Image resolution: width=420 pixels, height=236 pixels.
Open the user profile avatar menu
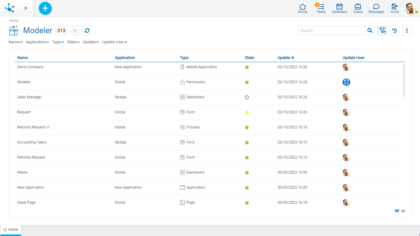[x=411, y=8]
